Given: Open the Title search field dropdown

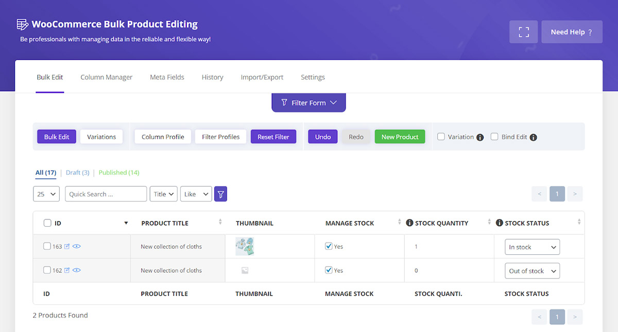Looking at the screenshot, I should coord(164,194).
